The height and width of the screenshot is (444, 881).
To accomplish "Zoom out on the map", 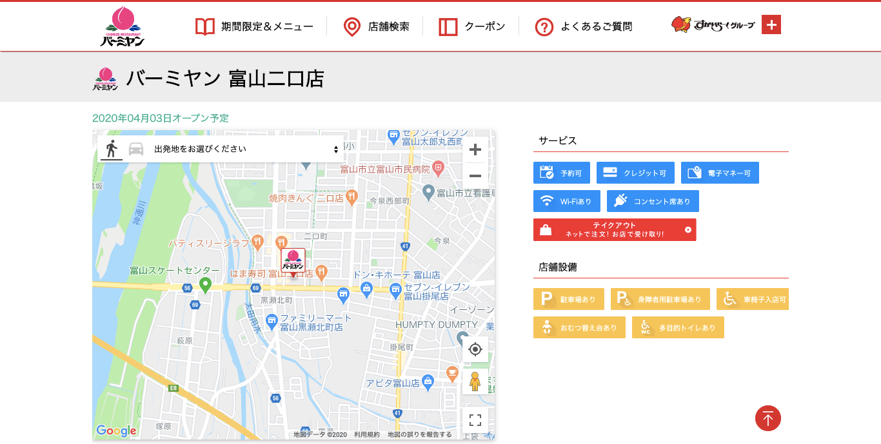I will [475, 176].
